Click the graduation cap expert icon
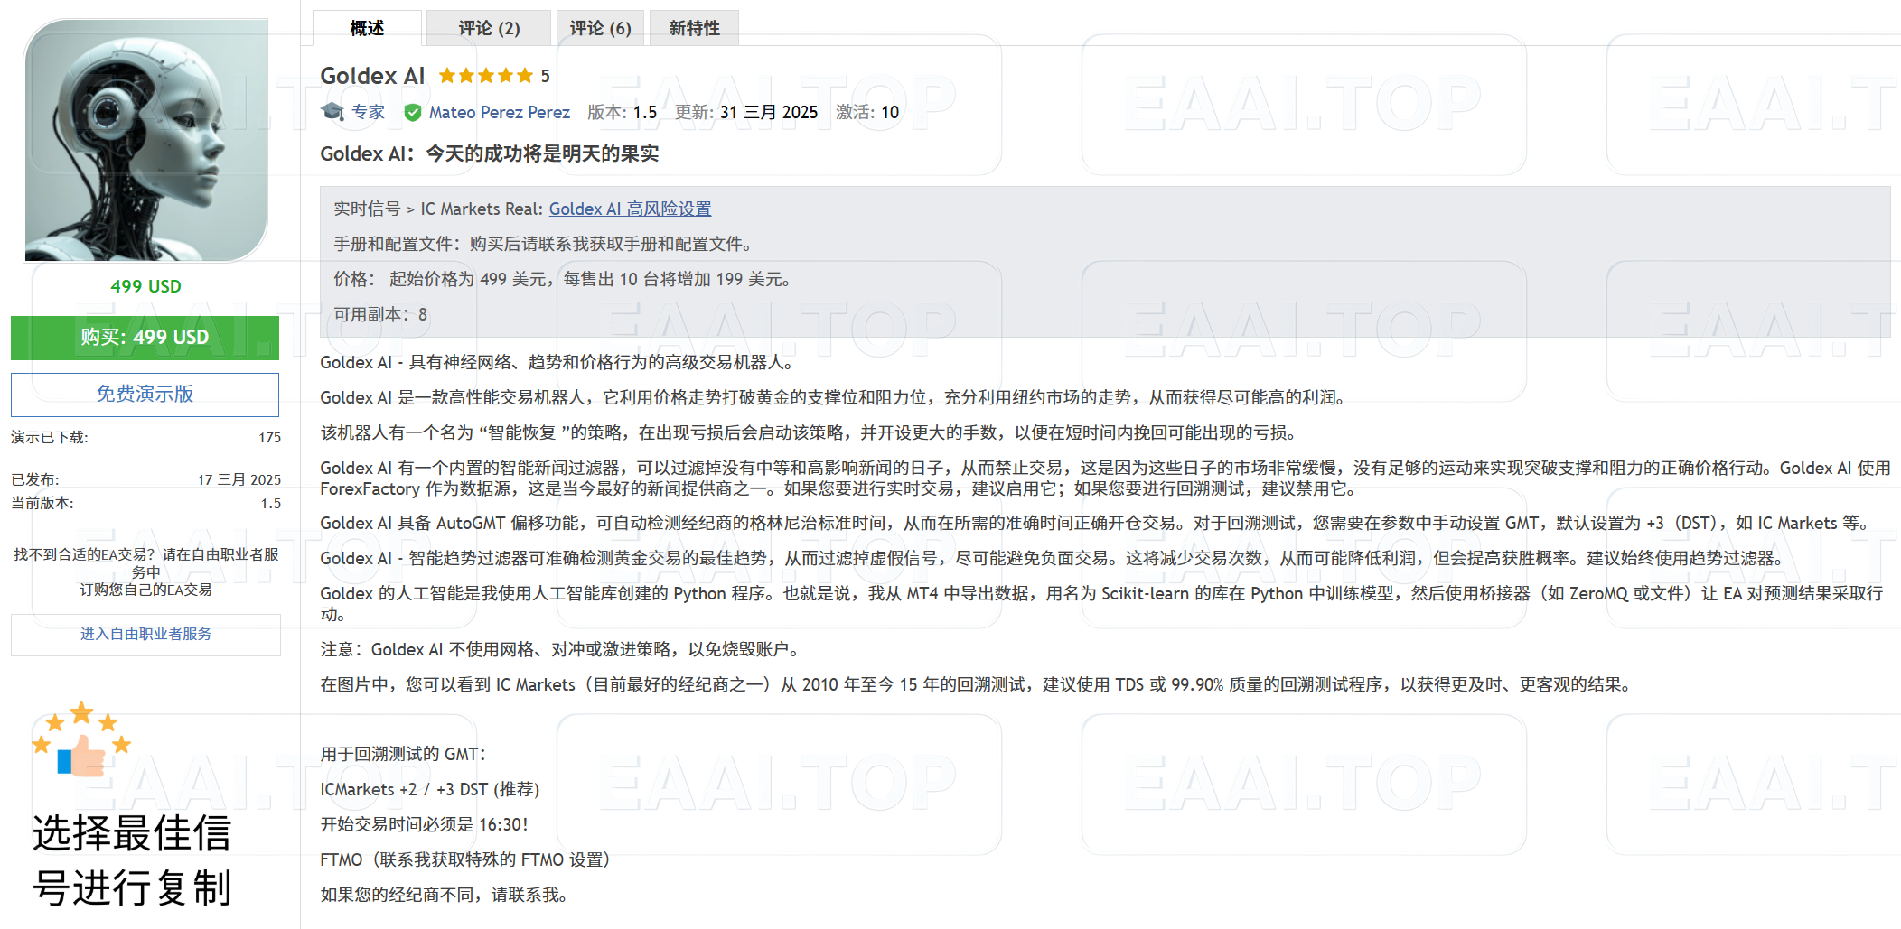 331,111
